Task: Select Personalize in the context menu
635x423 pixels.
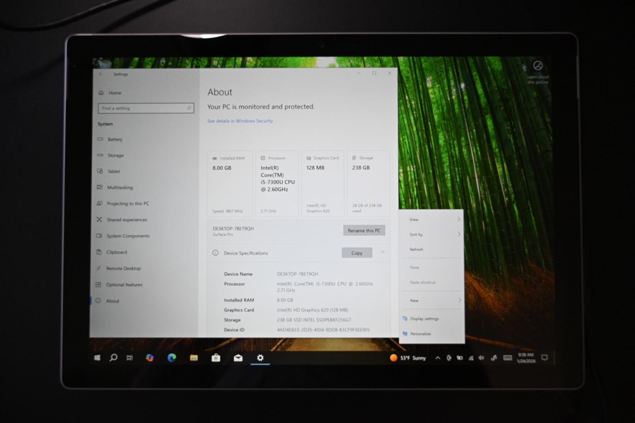Action: click(x=420, y=334)
